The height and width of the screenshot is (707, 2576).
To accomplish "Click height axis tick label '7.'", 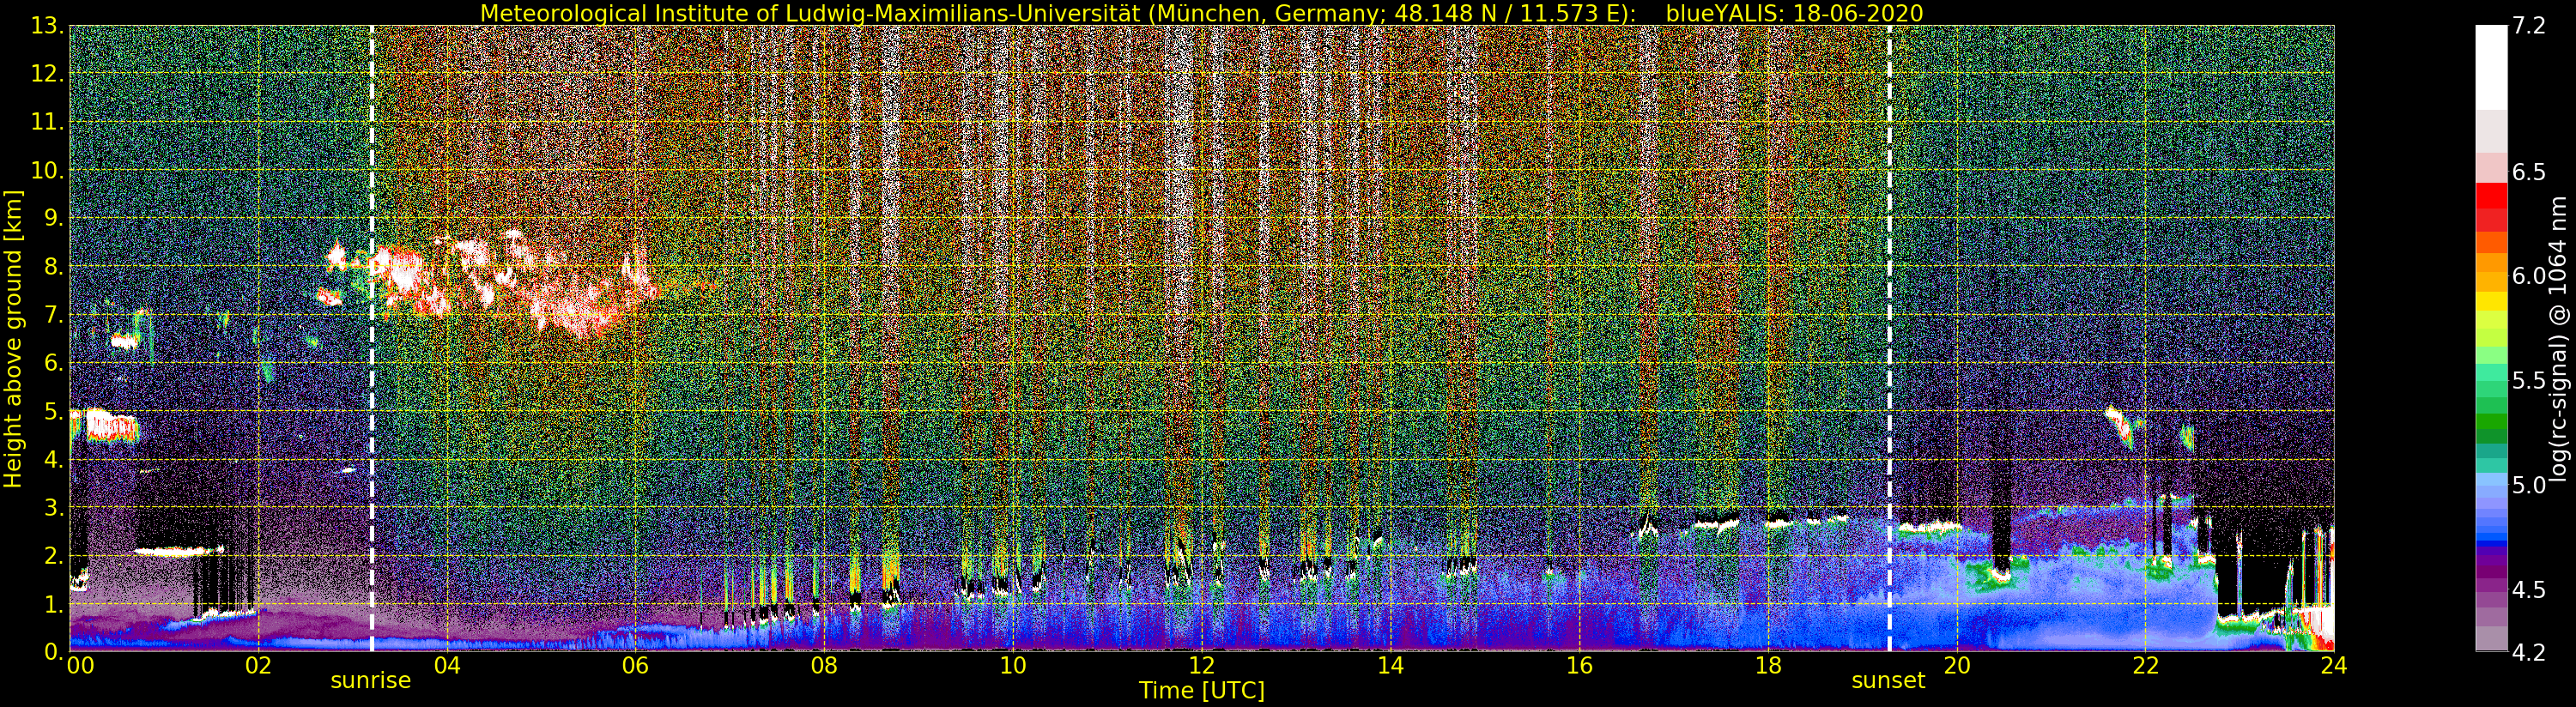I will pyautogui.click(x=54, y=315).
